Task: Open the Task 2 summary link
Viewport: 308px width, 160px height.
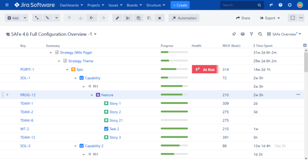Action: pos(114,129)
